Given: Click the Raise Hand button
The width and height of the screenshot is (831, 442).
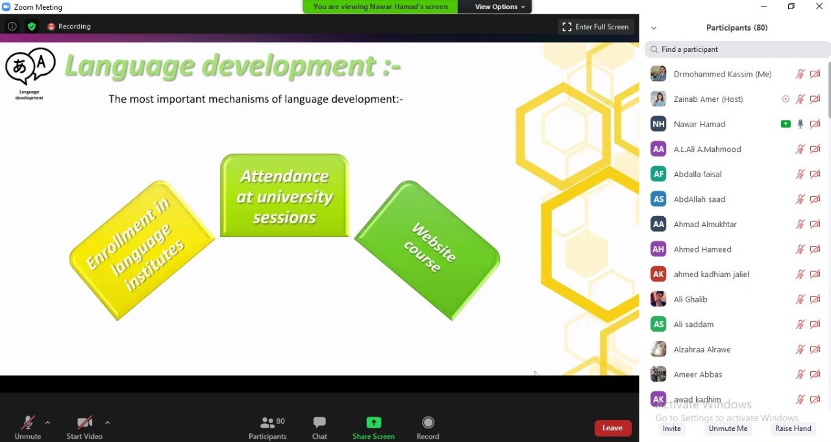Looking at the screenshot, I should pos(793,428).
